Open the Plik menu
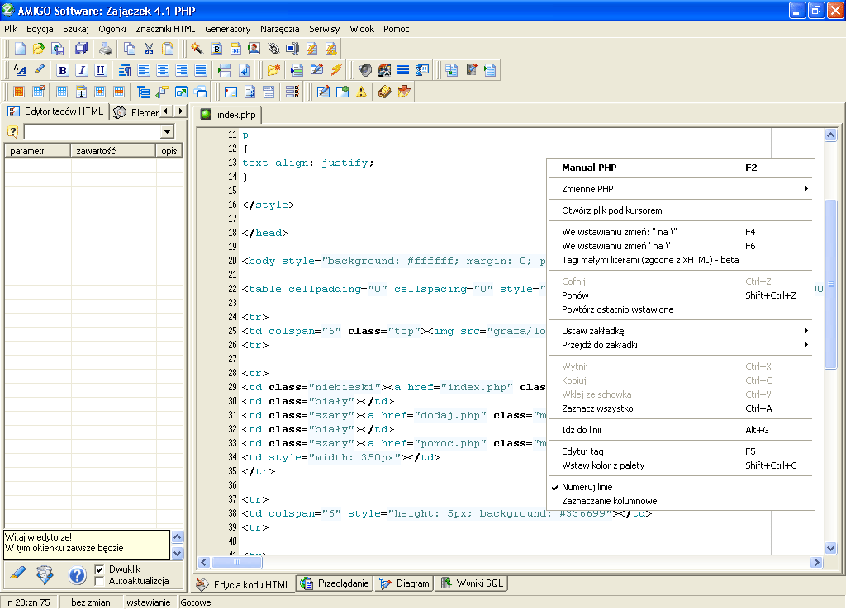Image resolution: width=846 pixels, height=609 pixels. pos(11,29)
